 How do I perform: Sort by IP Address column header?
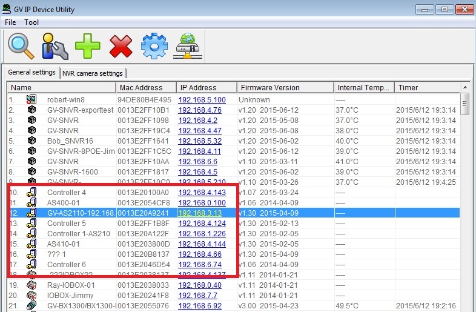207,87
